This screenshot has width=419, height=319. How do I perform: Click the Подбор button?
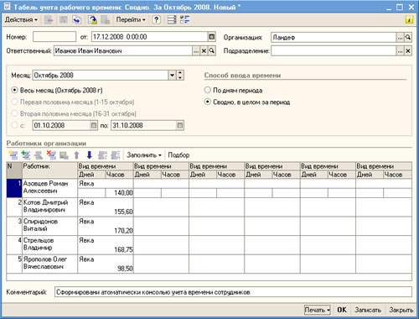[x=178, y=155]
